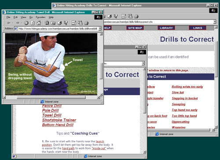Viewport: 220px width, 160px height.
Task: Click the horizontal scrollbar thumb in Towel Drill window
Action: (x=51, y=97)
